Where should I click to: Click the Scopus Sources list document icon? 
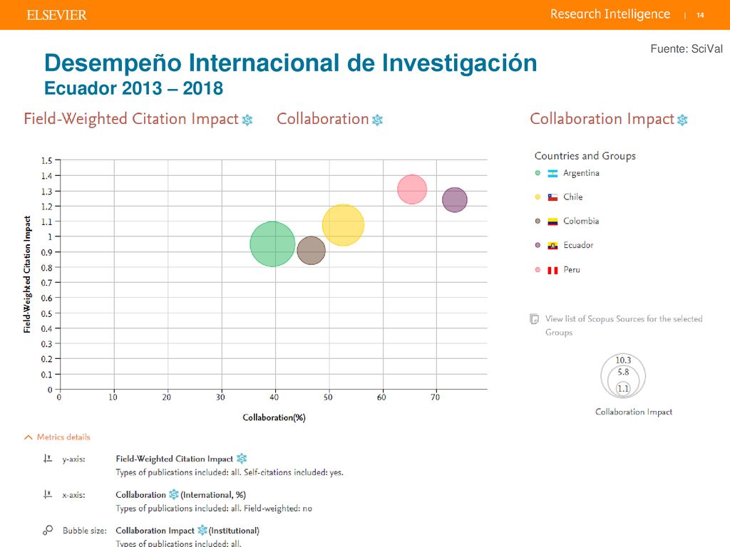(535, 319)
